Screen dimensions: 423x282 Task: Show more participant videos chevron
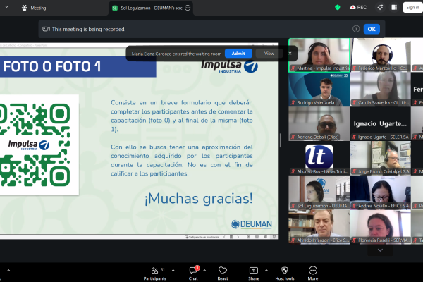pyautogui.click(x=380, y=250)
